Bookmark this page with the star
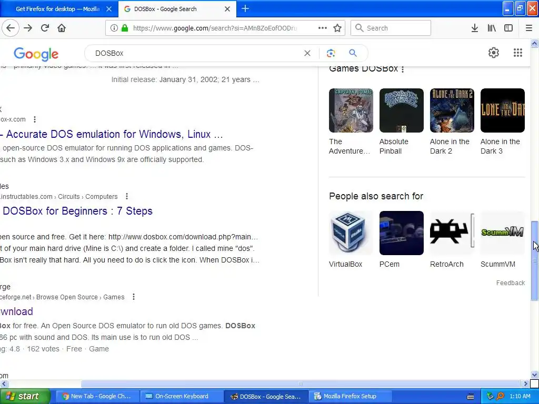Image resolution: width=539 pixels, height=404 pixels. click(x=337, y=28)
